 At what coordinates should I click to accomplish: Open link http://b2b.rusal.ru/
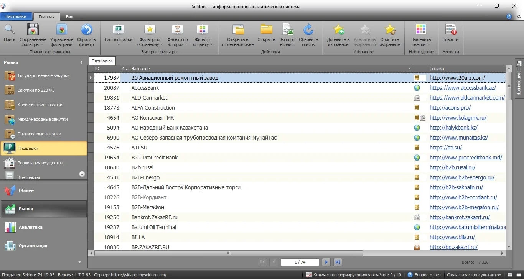(x=452, y=167)
